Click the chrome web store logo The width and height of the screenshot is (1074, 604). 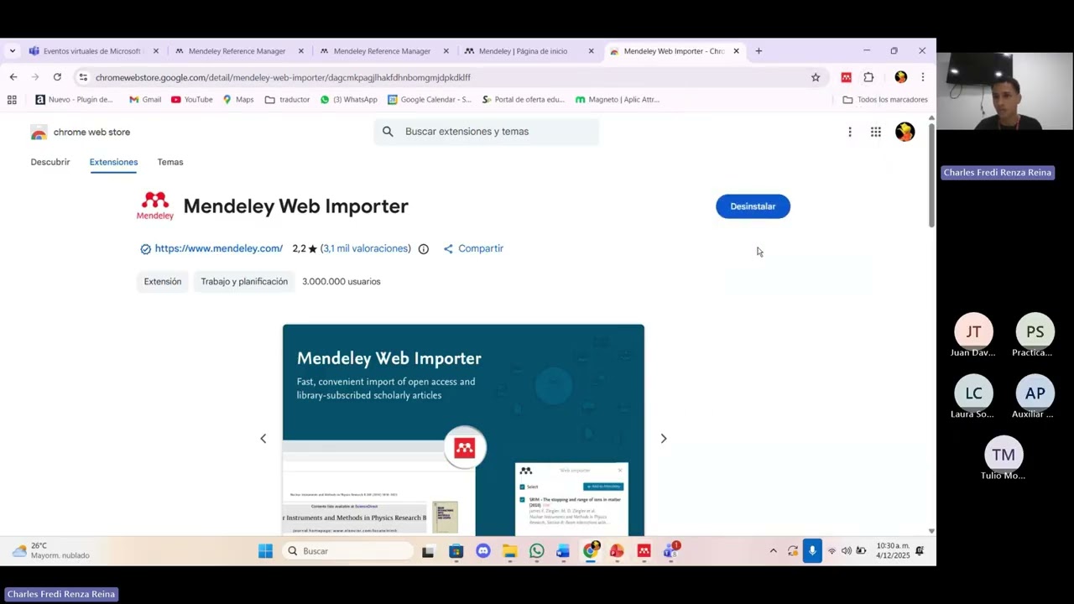click(81, 133)
